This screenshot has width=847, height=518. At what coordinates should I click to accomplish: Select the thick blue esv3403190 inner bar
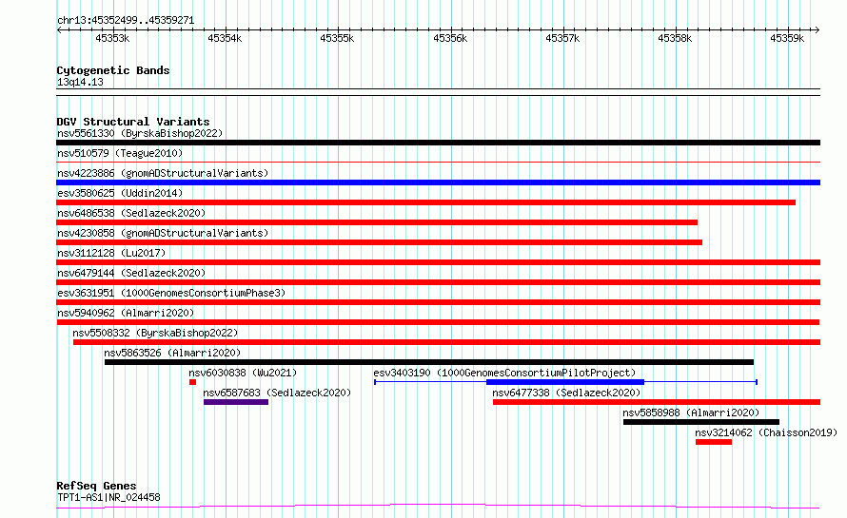[x=565, y=382]
